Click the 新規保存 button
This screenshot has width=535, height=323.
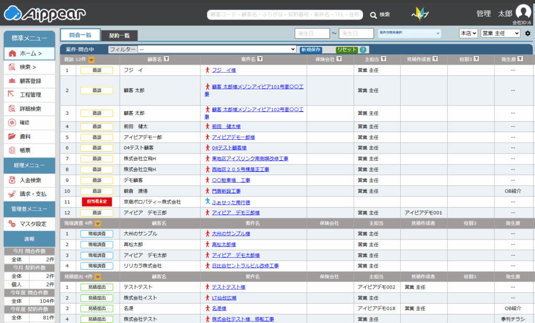pos(311,50)
